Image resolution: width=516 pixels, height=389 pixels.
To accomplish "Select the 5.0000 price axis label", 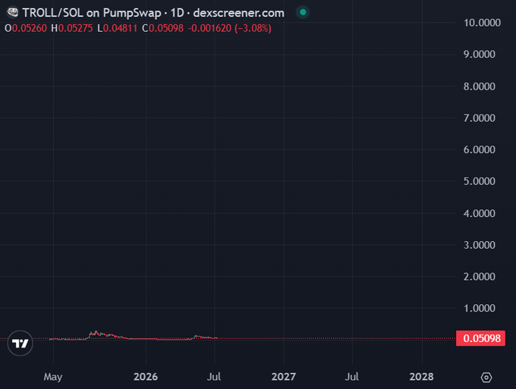I will tap(479, 181).
